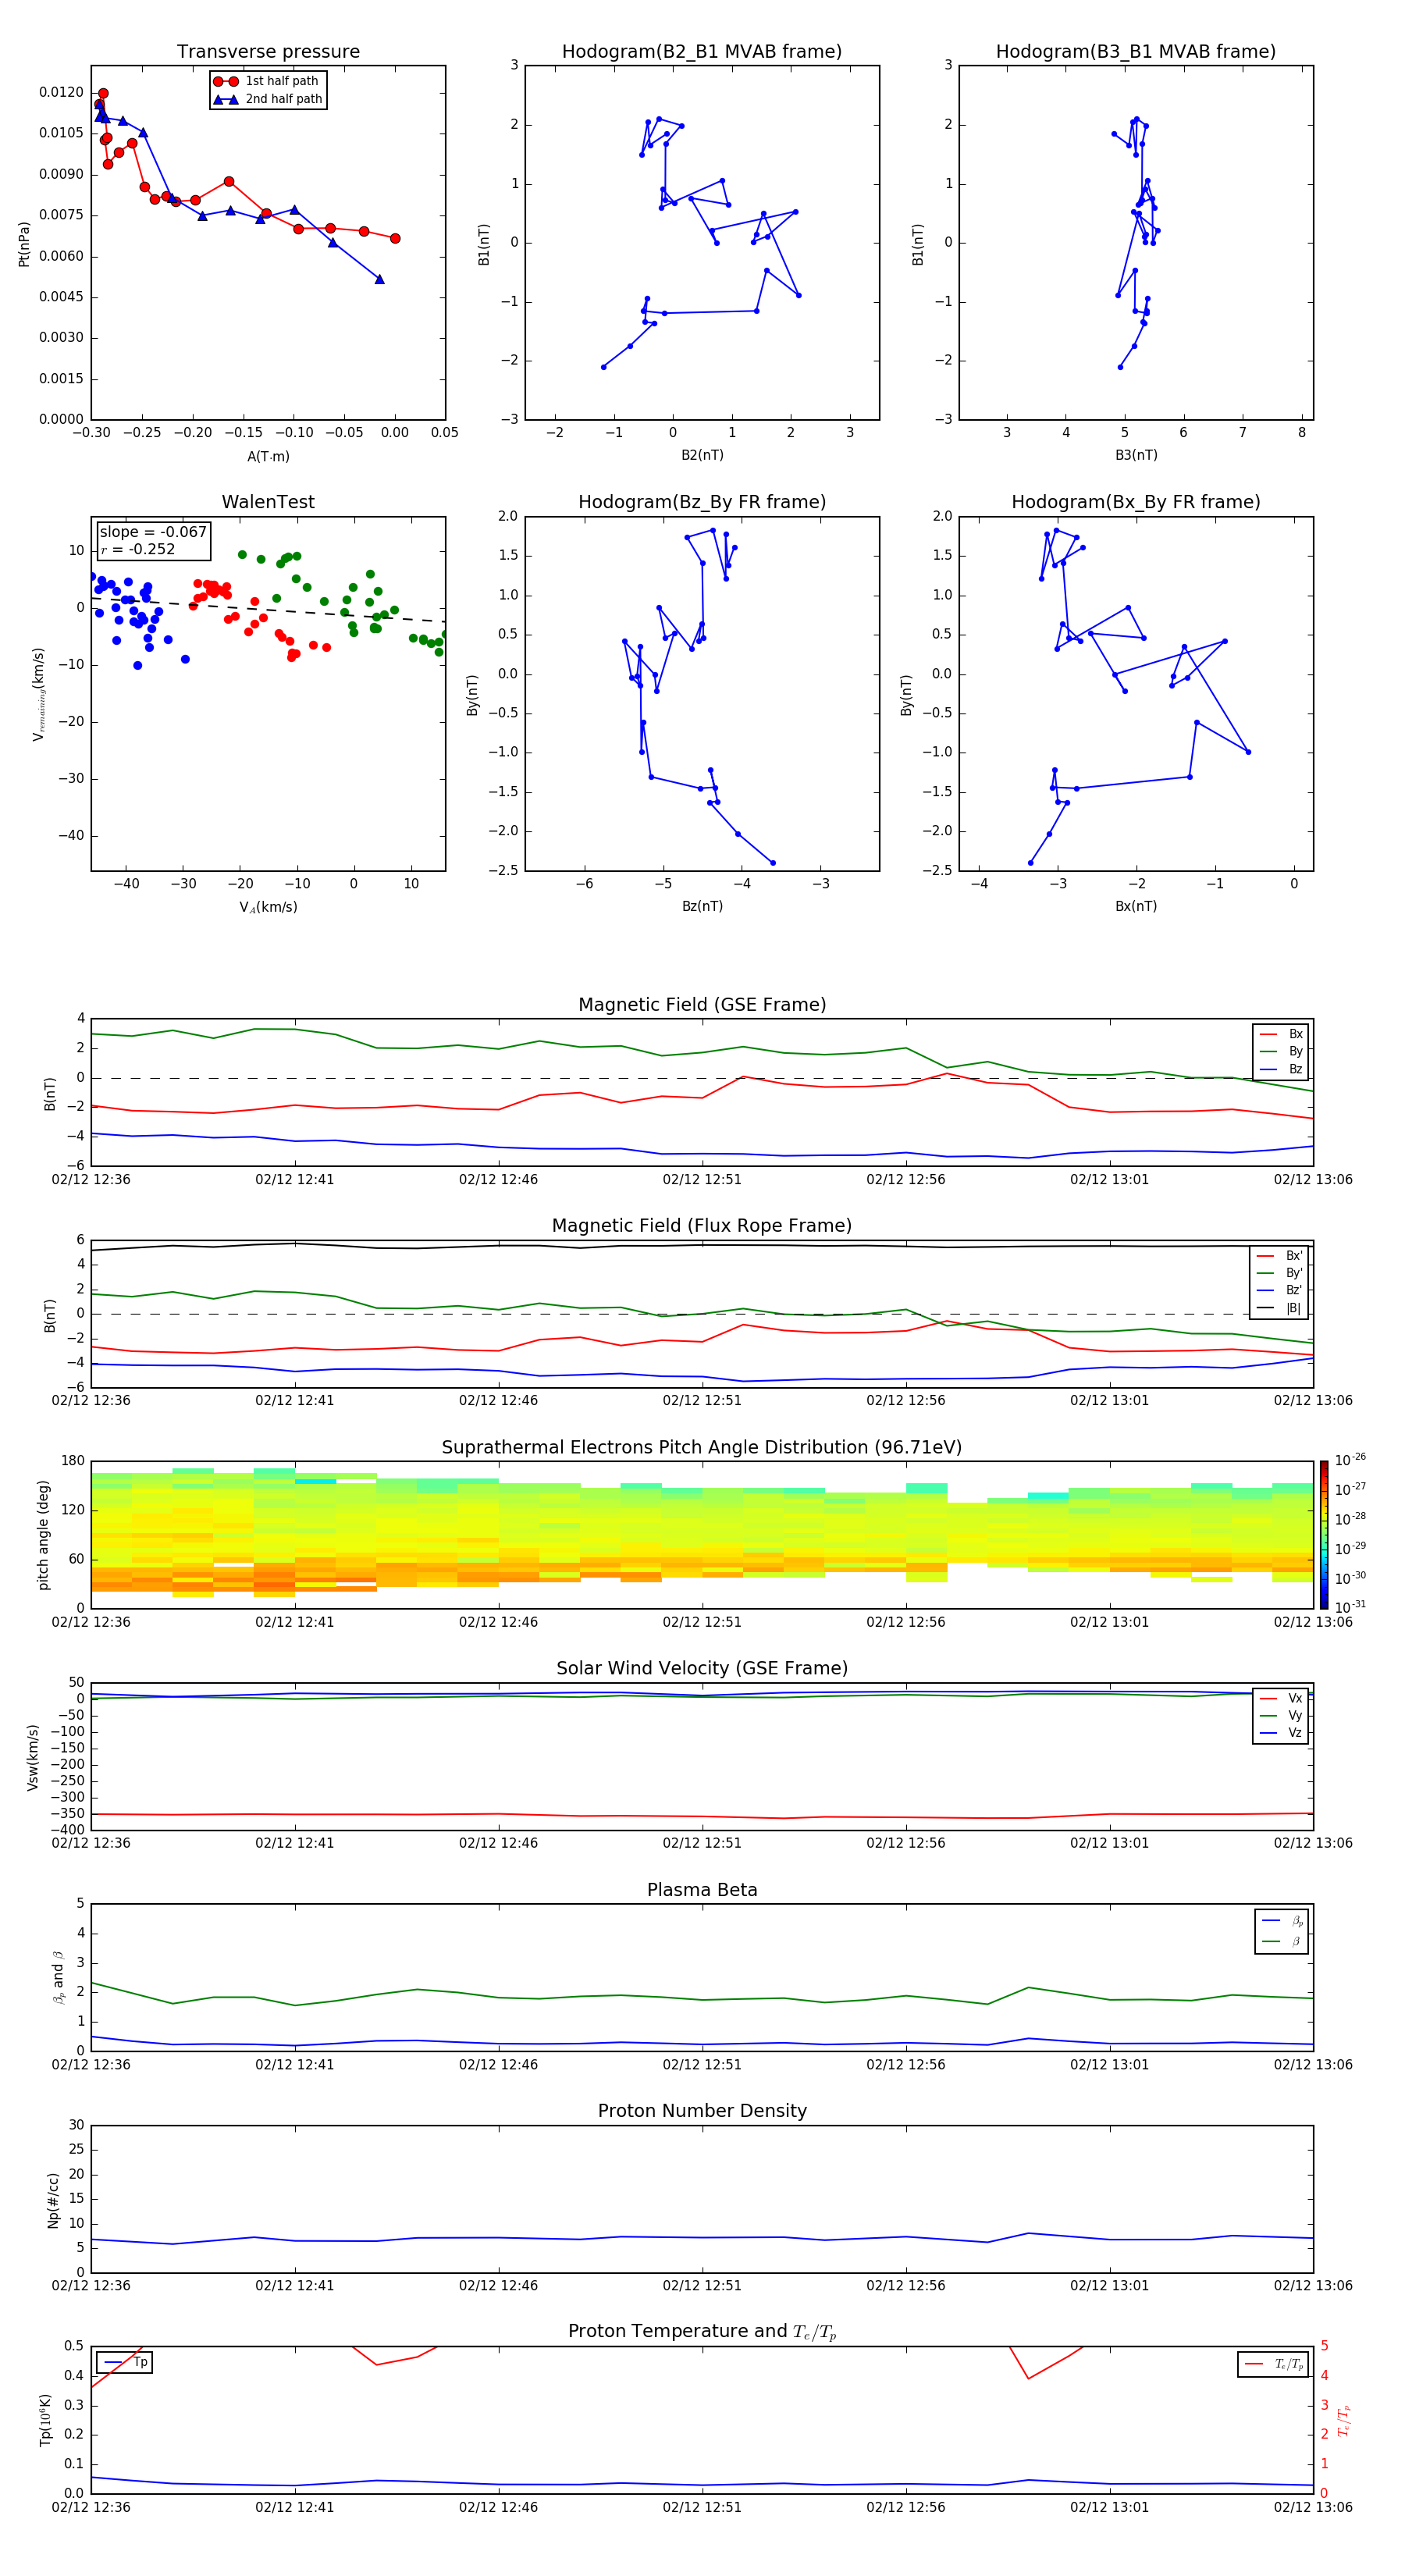
Task: Select the '2nd half path' legend entry
Action: coord(268,99)
